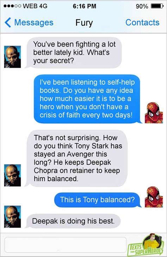Select the Tony Stark Deepak Chopra bubble
The height and width of the screenshot is (257, 167).
tap(76, 158)
